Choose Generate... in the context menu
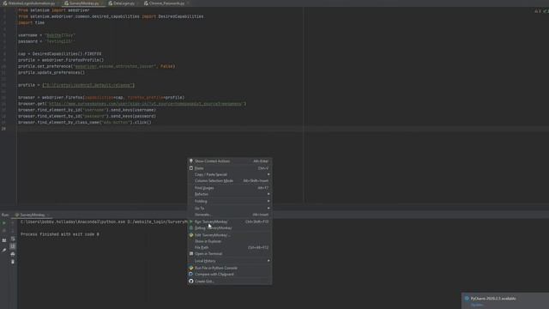Screen dimensions: 549x309 click(229, 215)
